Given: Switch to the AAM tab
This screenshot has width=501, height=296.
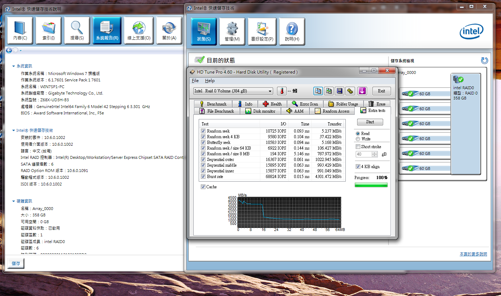Looking at the screenshot, I should [x=295, y=111].
